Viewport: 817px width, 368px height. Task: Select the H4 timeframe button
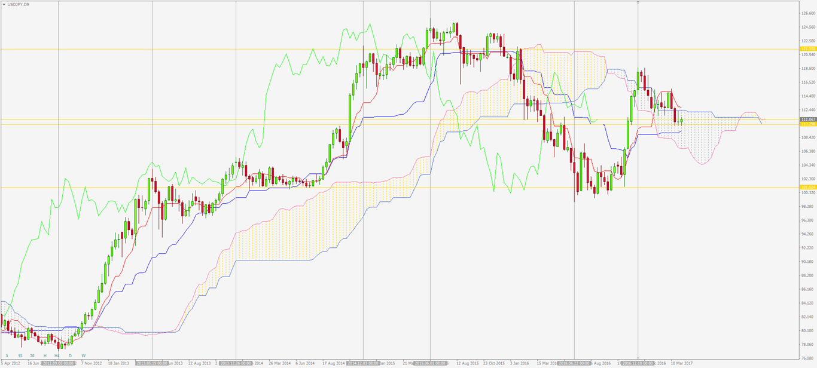(57, 355)
